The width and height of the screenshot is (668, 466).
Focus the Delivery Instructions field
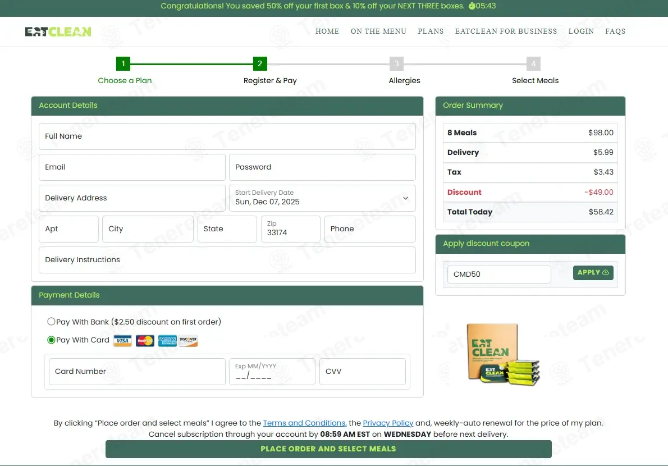227,260
